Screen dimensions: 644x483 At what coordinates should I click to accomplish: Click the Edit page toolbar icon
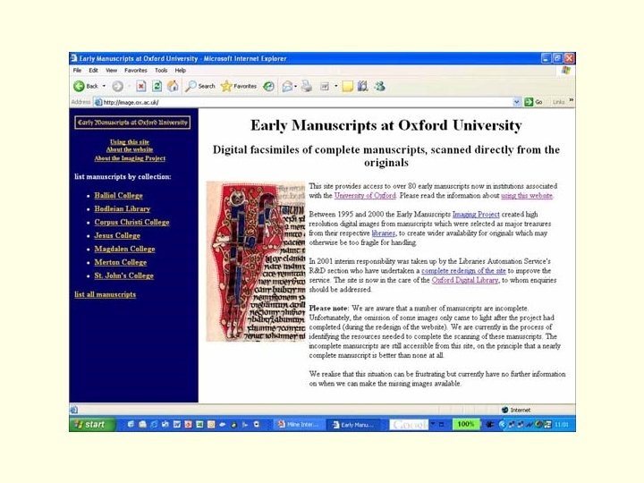(x=325, y=86)
